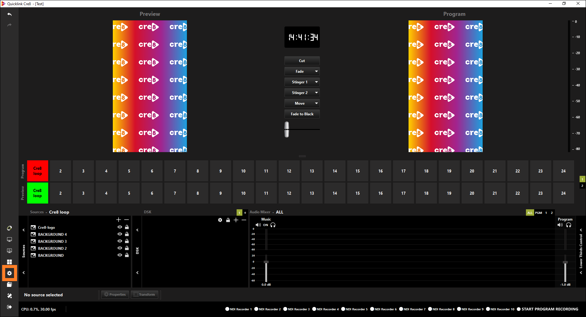Click the Music volume fader handle
This screenshot has width=586, height=317.
click(266, 262)
